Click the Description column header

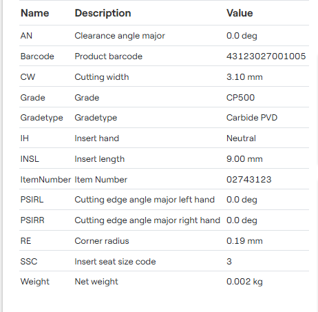[103, 13]
